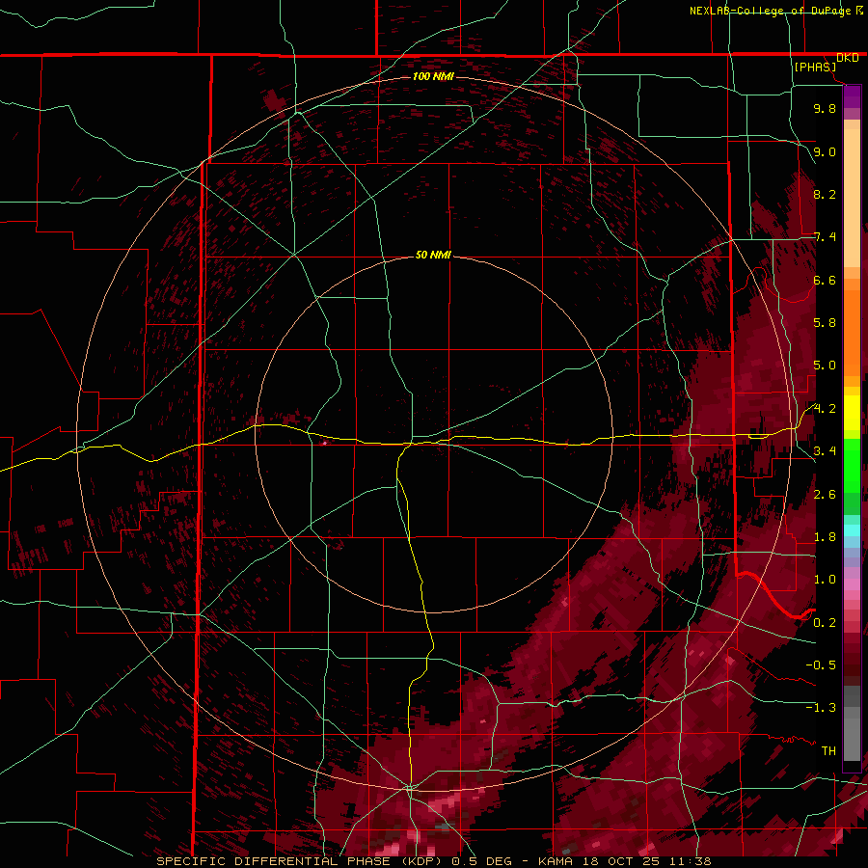Click the 8.2 color scale value
This screenshot has height=868, width=868.
pos(825,194)
